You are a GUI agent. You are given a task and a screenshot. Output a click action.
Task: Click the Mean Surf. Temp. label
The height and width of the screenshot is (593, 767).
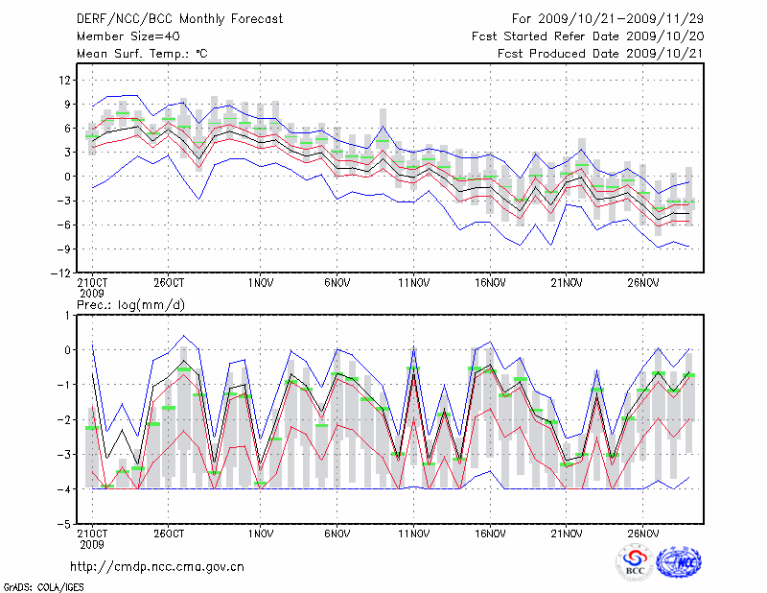coord(142,54)
